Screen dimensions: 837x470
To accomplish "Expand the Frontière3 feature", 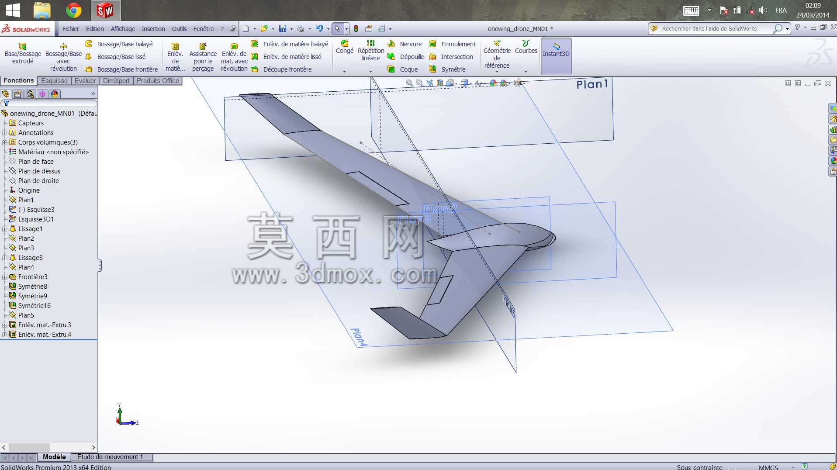I will [x=4, y=277].
